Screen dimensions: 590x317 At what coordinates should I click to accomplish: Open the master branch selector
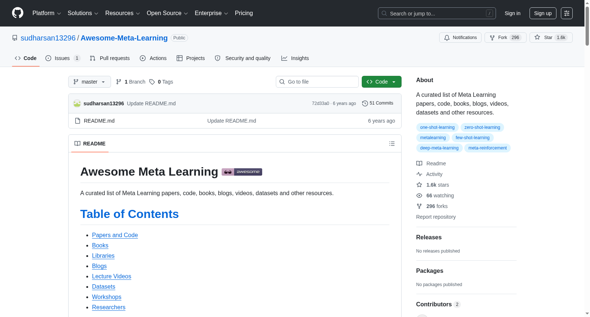[90, 82]
